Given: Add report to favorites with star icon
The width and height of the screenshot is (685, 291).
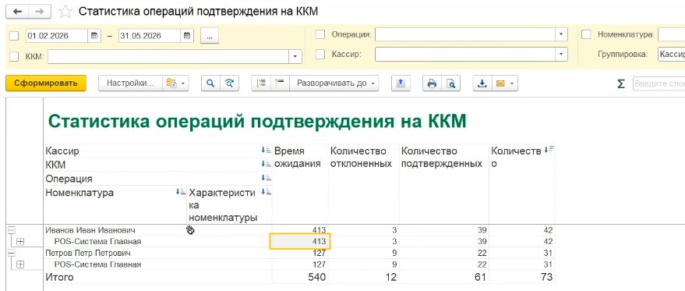Looking at the screenshot, I should (x=65, y=12).
